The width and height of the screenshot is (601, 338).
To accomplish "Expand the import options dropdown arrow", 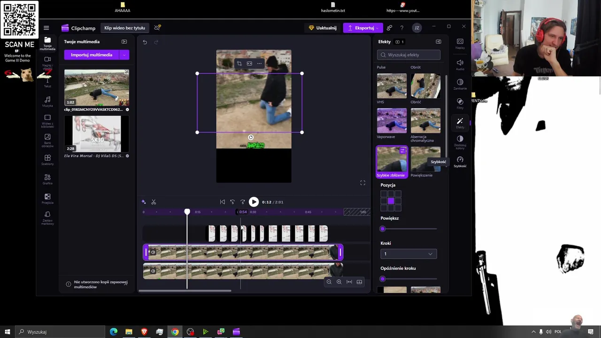I will click(x=124, y=55).
